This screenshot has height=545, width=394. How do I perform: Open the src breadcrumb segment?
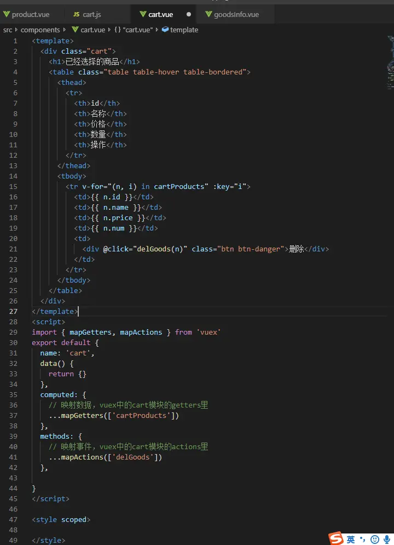[x=8, y=30]
